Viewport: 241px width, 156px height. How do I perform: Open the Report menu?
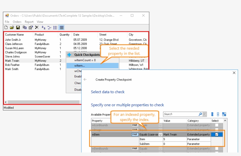coord(29,22)
